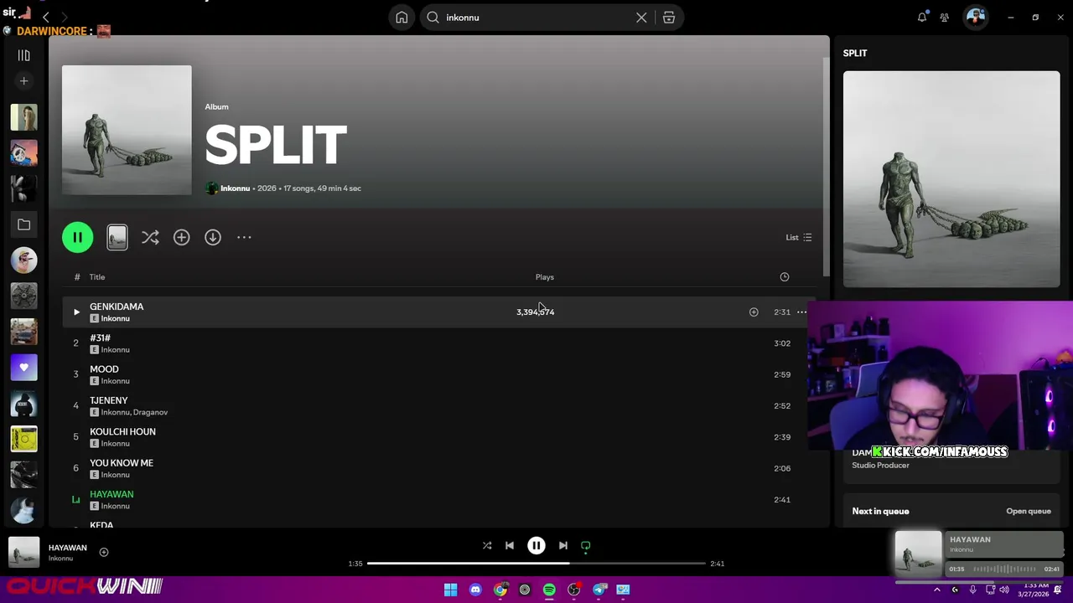This screenshot has height=603, width=1073.
Task: Change view with the List dropdown
Action: (x=798, y=237)
